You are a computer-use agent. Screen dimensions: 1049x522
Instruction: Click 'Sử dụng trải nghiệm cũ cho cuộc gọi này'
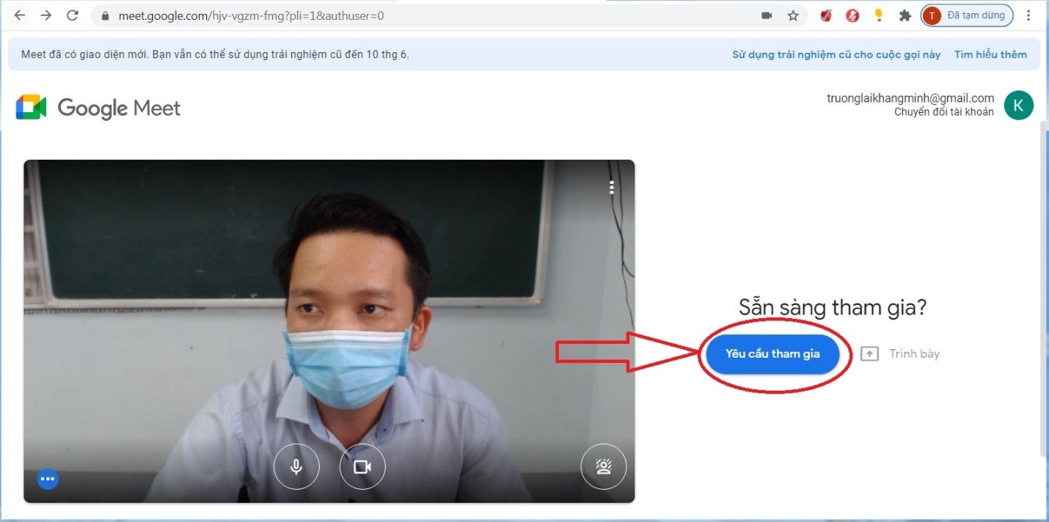(x=836, y=55)
